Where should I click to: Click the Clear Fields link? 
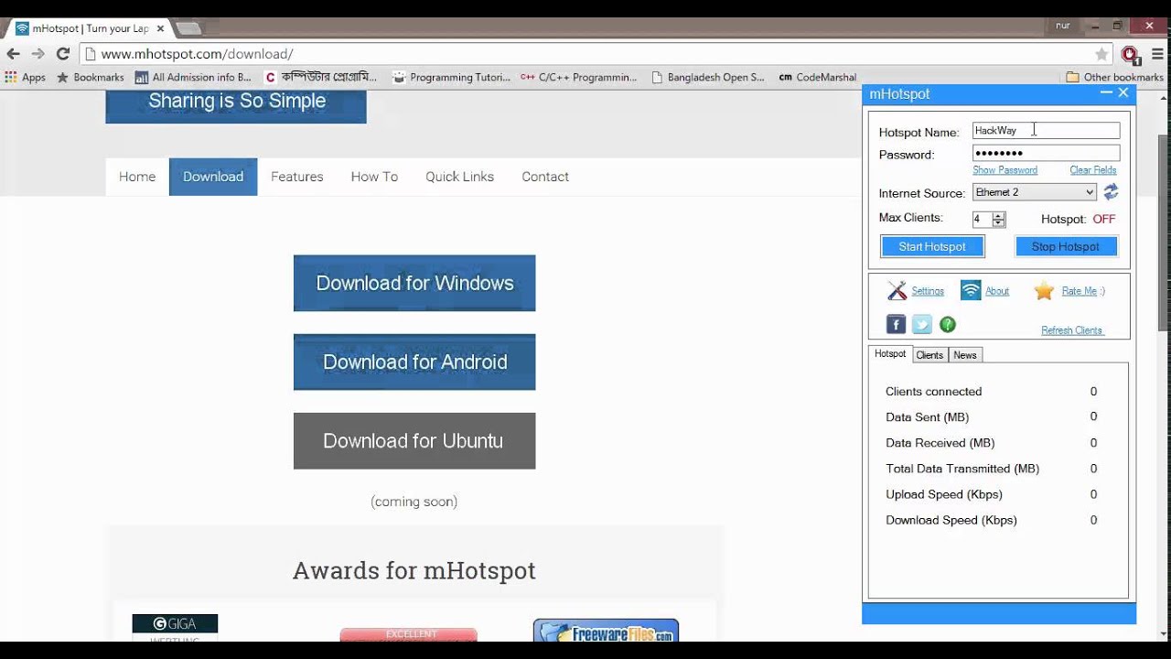pos(1093,170)
